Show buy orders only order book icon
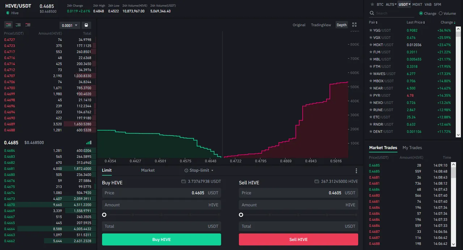 click(18, 25)
